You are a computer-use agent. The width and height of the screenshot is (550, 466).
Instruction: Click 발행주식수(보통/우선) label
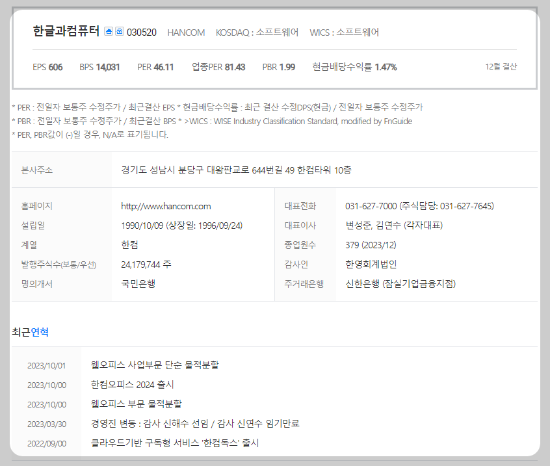(59, 265)
